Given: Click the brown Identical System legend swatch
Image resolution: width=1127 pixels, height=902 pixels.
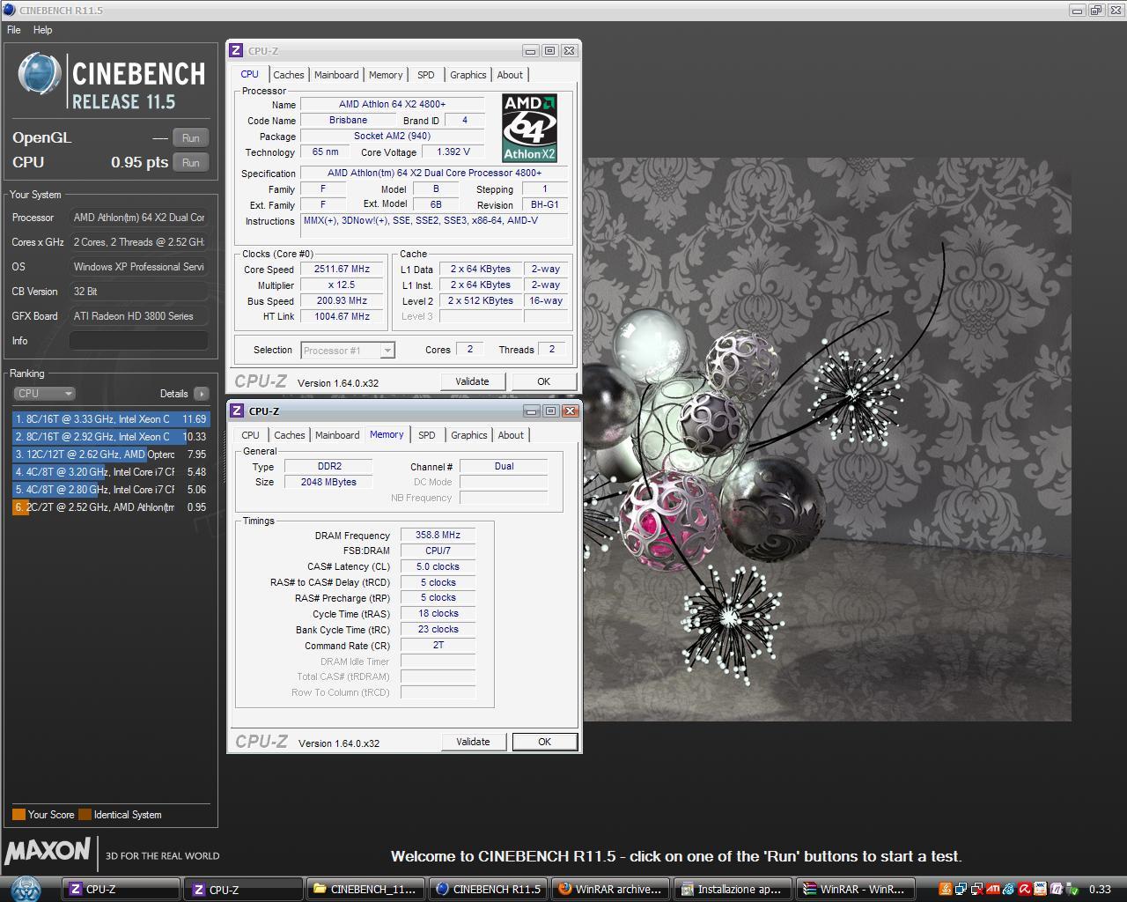Looking at the screenshot, I should tap(85, 815).
